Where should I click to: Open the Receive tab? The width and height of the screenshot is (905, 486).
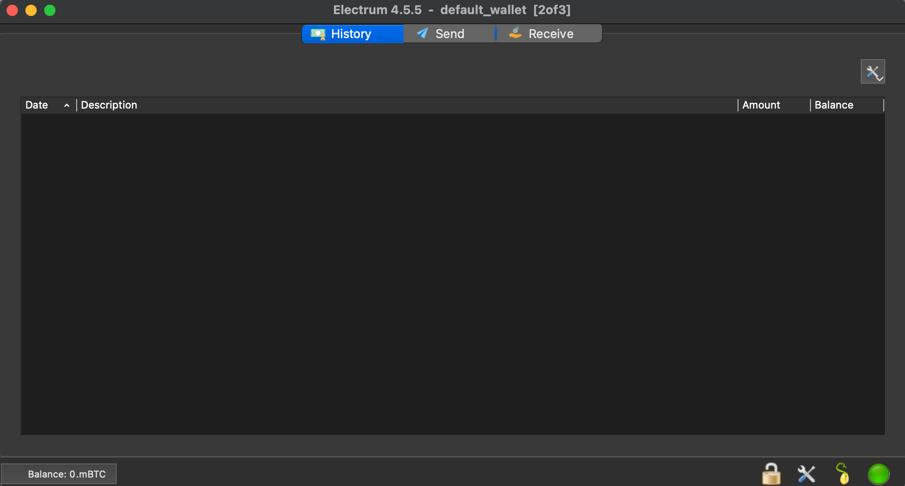[x=549, y=34]
